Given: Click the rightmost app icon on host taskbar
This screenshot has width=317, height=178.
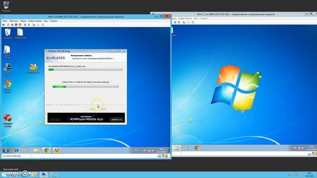Looking at the screenshot, I should coord(54,175).
